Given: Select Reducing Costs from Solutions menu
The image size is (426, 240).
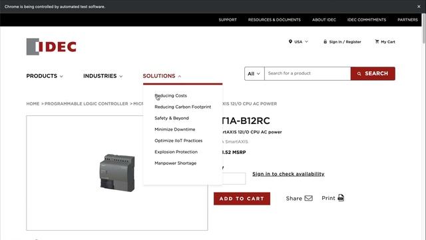Looking at the screenshot, I should [170, 95].
